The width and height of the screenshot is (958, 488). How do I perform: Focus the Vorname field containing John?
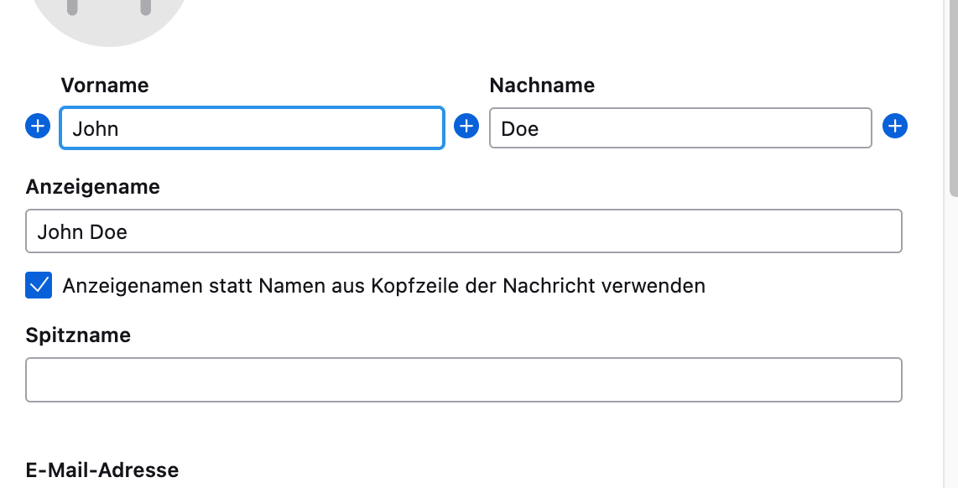click(x=252, y=128)
